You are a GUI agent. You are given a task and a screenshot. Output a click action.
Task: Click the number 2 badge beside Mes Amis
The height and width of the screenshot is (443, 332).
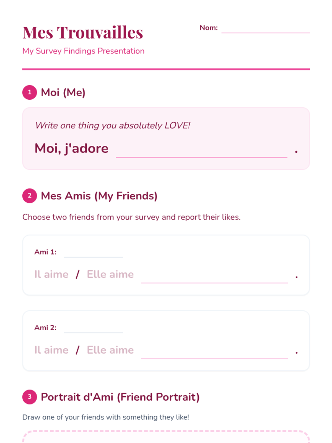pos(30,196)
